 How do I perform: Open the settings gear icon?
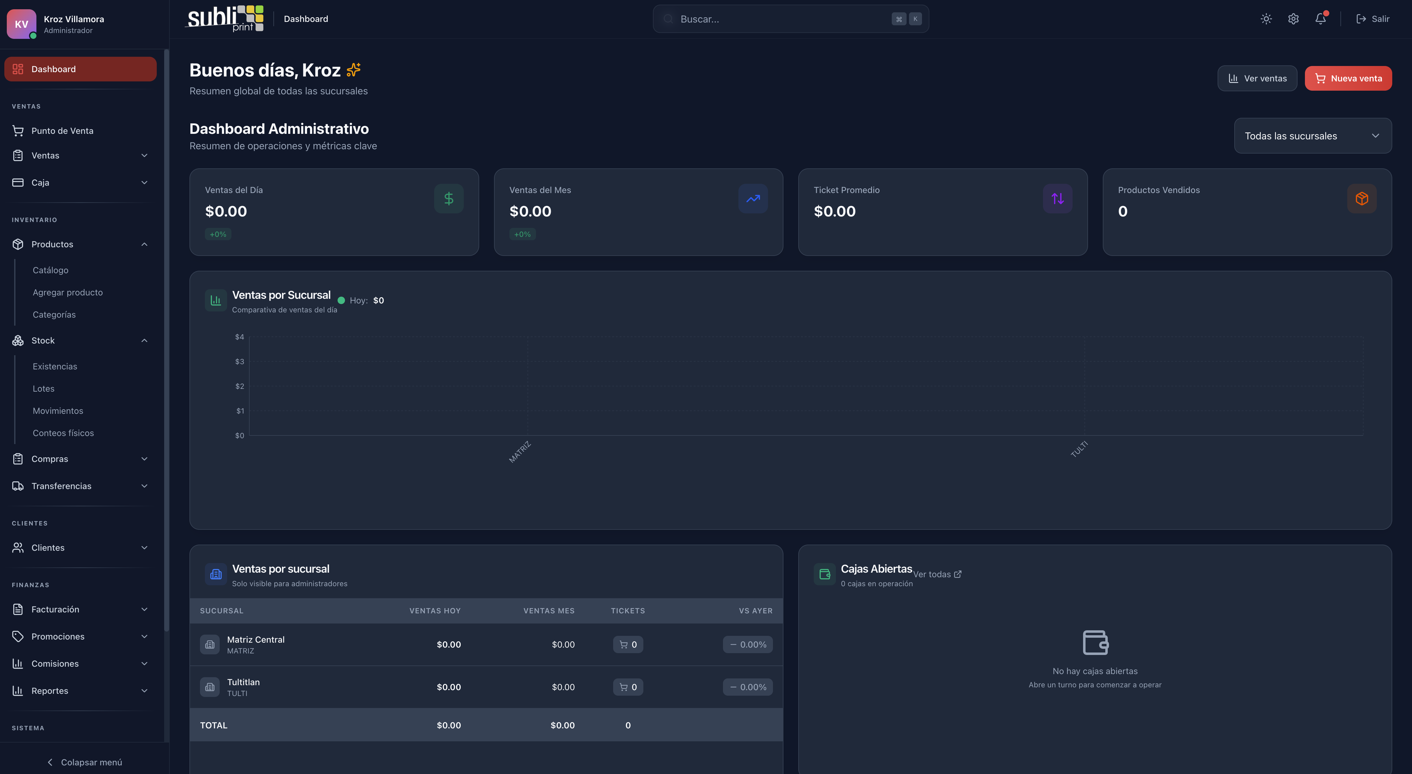click(1293, 19)
